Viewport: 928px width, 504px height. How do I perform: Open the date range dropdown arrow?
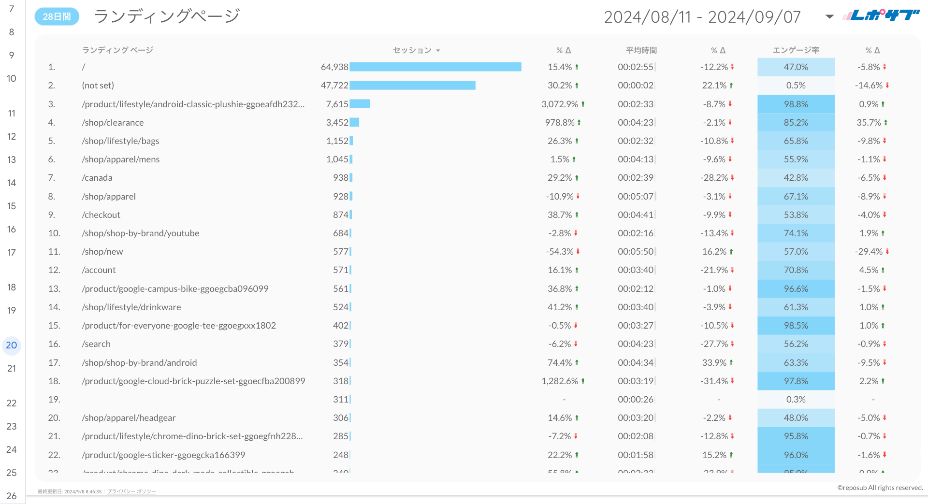pos(828,16)
